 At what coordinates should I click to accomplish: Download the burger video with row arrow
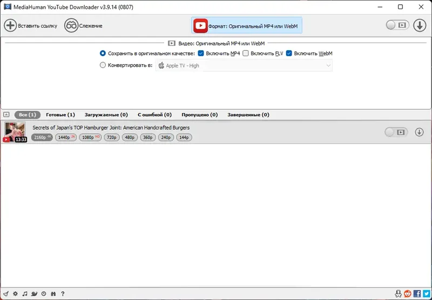coord(419,132)
